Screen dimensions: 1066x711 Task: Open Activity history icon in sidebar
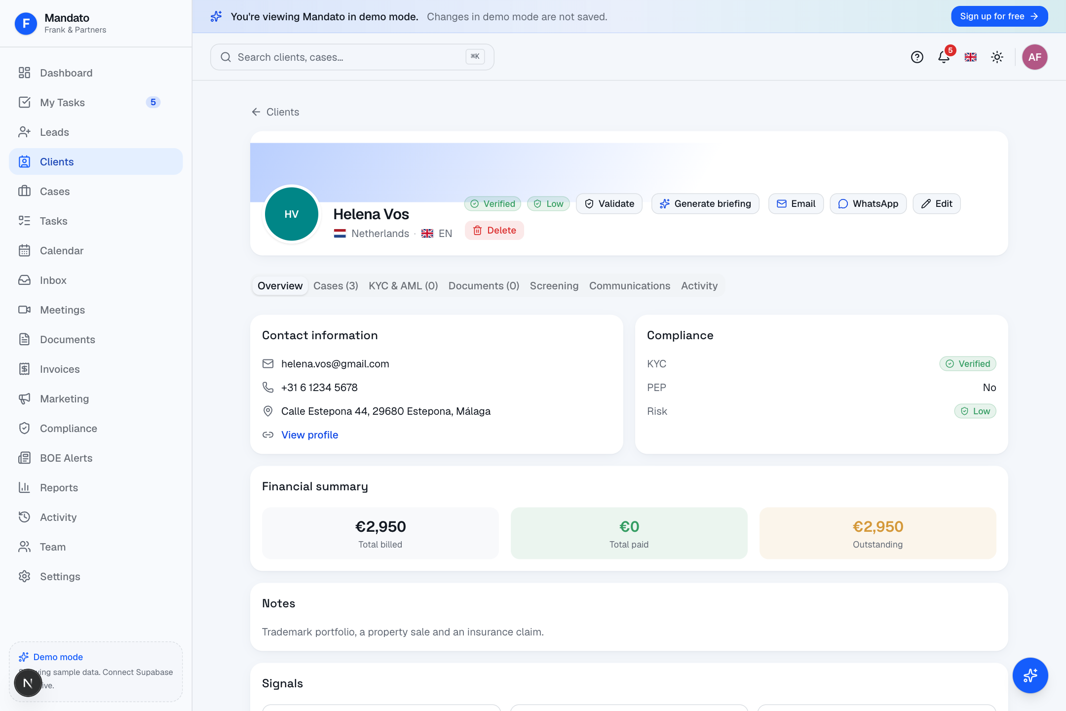point(24,517)
